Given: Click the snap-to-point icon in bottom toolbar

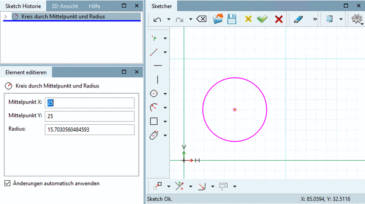Looking at the screenshot, I should pos(158,186).
